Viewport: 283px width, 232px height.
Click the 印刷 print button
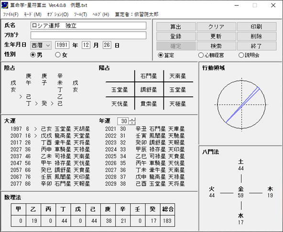[257, 27]
